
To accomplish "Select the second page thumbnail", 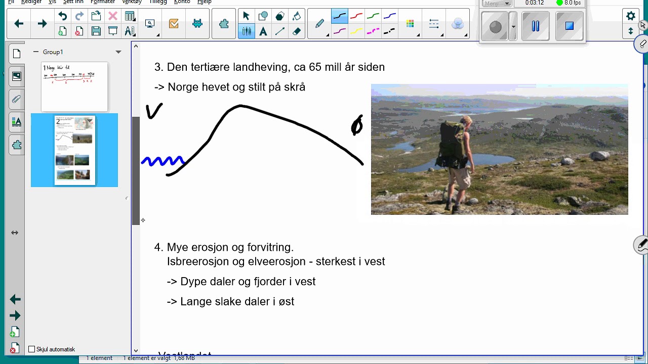I will 74,150.
